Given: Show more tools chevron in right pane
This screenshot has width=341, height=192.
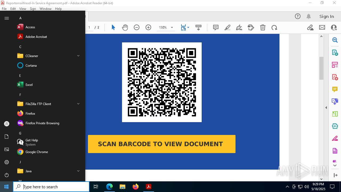Looking at the screenshot, I should 335,166.
